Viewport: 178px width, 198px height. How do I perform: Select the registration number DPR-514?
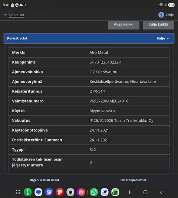pos(97,91)
